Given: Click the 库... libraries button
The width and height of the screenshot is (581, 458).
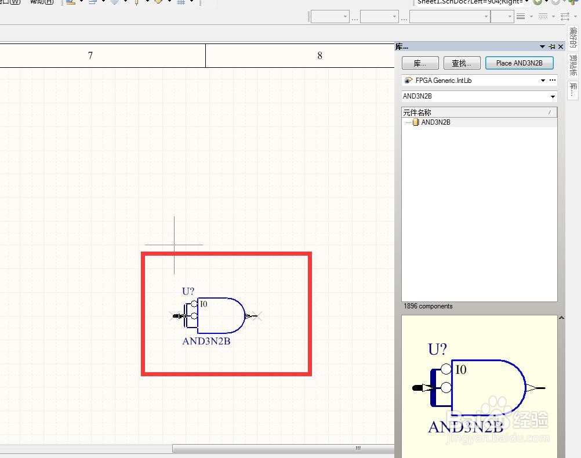Looking at the screenshot, I should [420, 63].
